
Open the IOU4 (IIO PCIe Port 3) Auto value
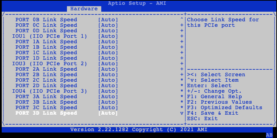[108, 91]
